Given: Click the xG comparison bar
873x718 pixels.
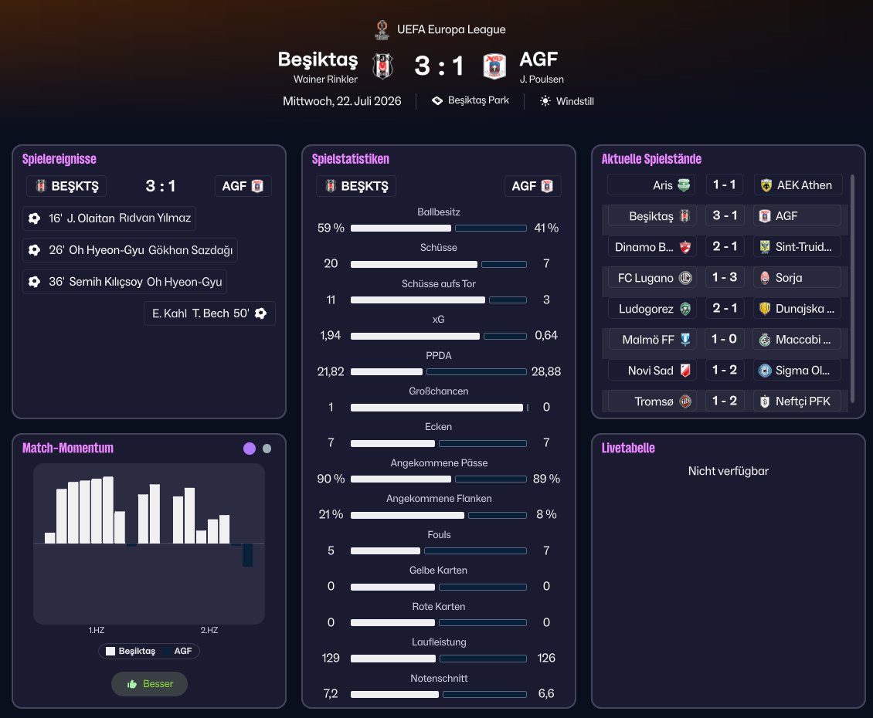Looking at the screenshot, I should [439, 336].
